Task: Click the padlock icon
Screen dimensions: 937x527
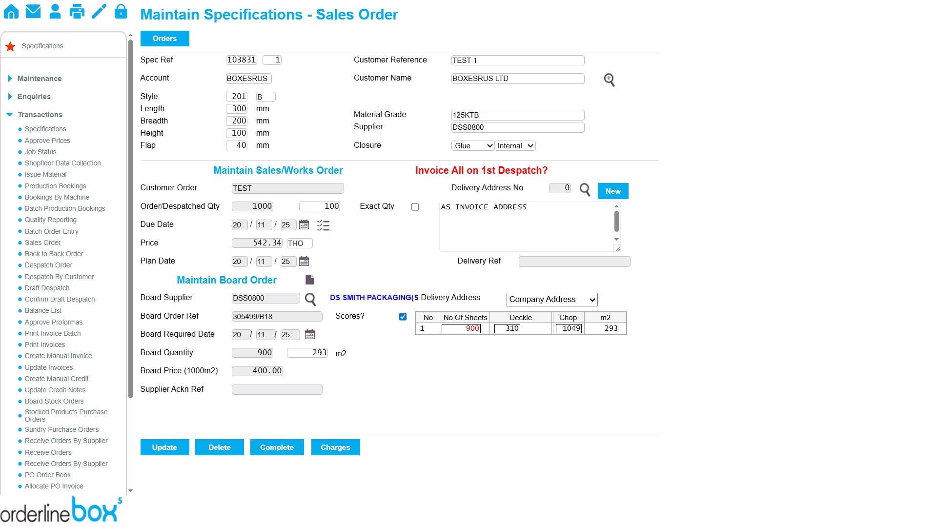Action: click(121, 11)
